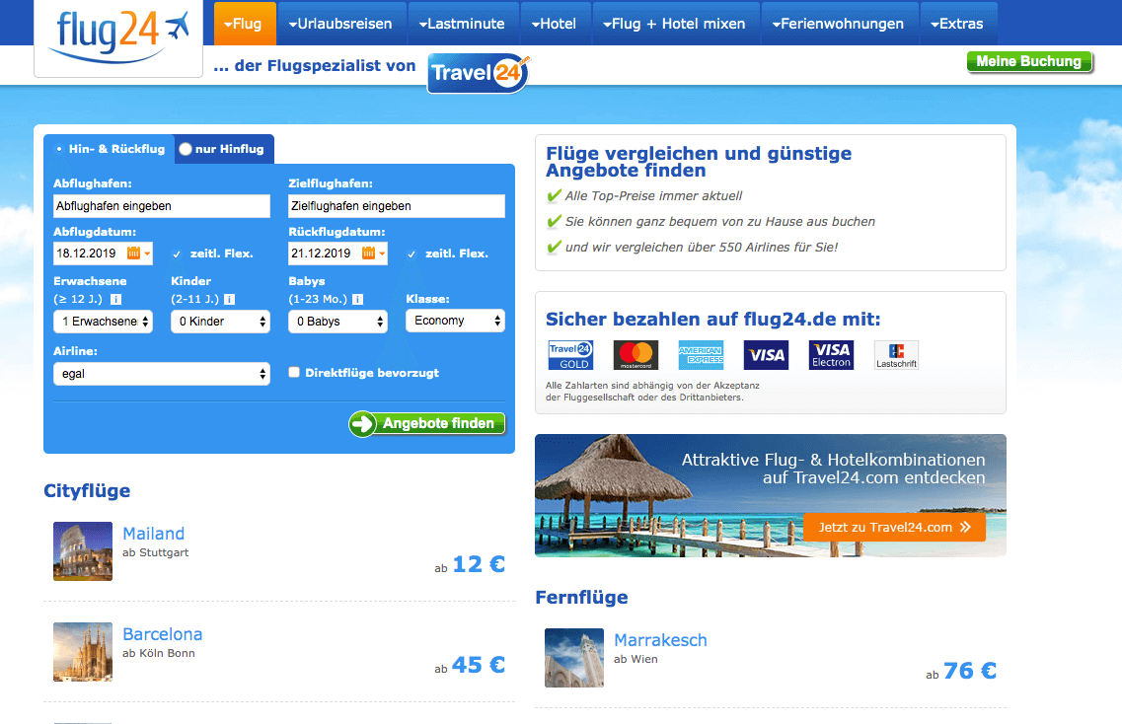Open the Urlaubsreisen menu
1122x724 pixels.
click(x=341, y=24)
